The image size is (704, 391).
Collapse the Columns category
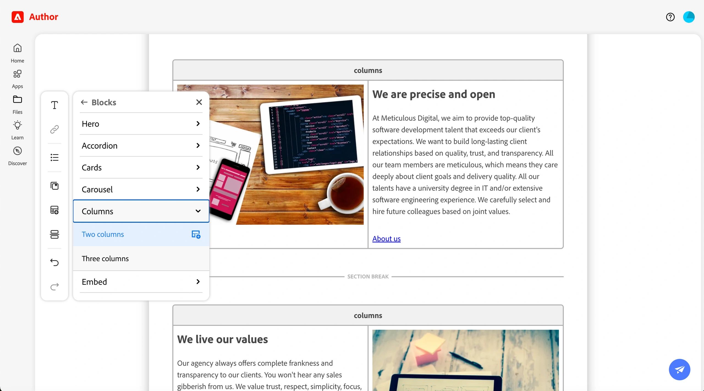(198, 211)
